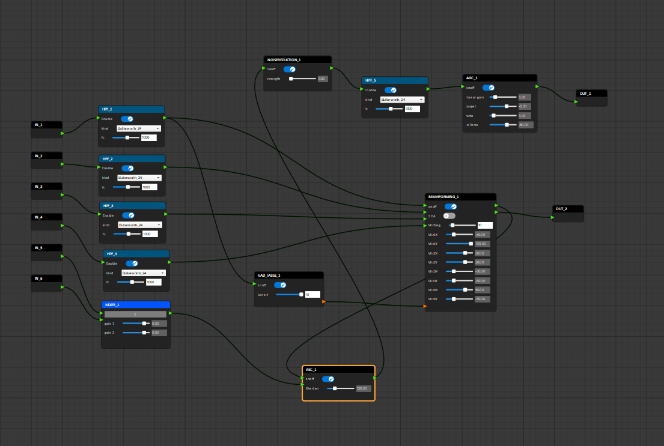Screen dimensions: 664x446
Task: Select the NOISEREDUCTION_1 node title
Action: (284, 59)
